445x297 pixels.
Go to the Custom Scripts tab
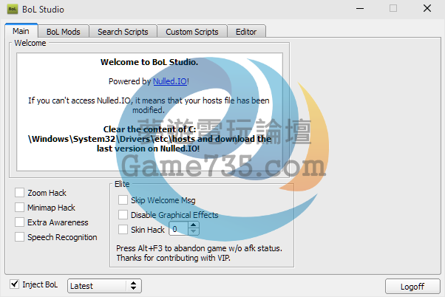(x=191, y=32)
